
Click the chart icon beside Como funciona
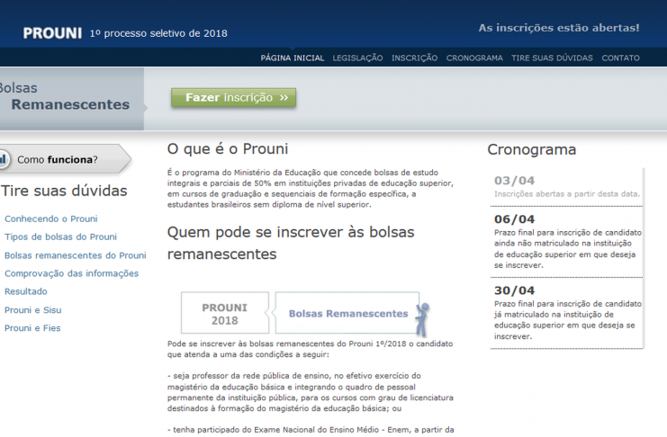pyautogui.click(x=5, y=160)
